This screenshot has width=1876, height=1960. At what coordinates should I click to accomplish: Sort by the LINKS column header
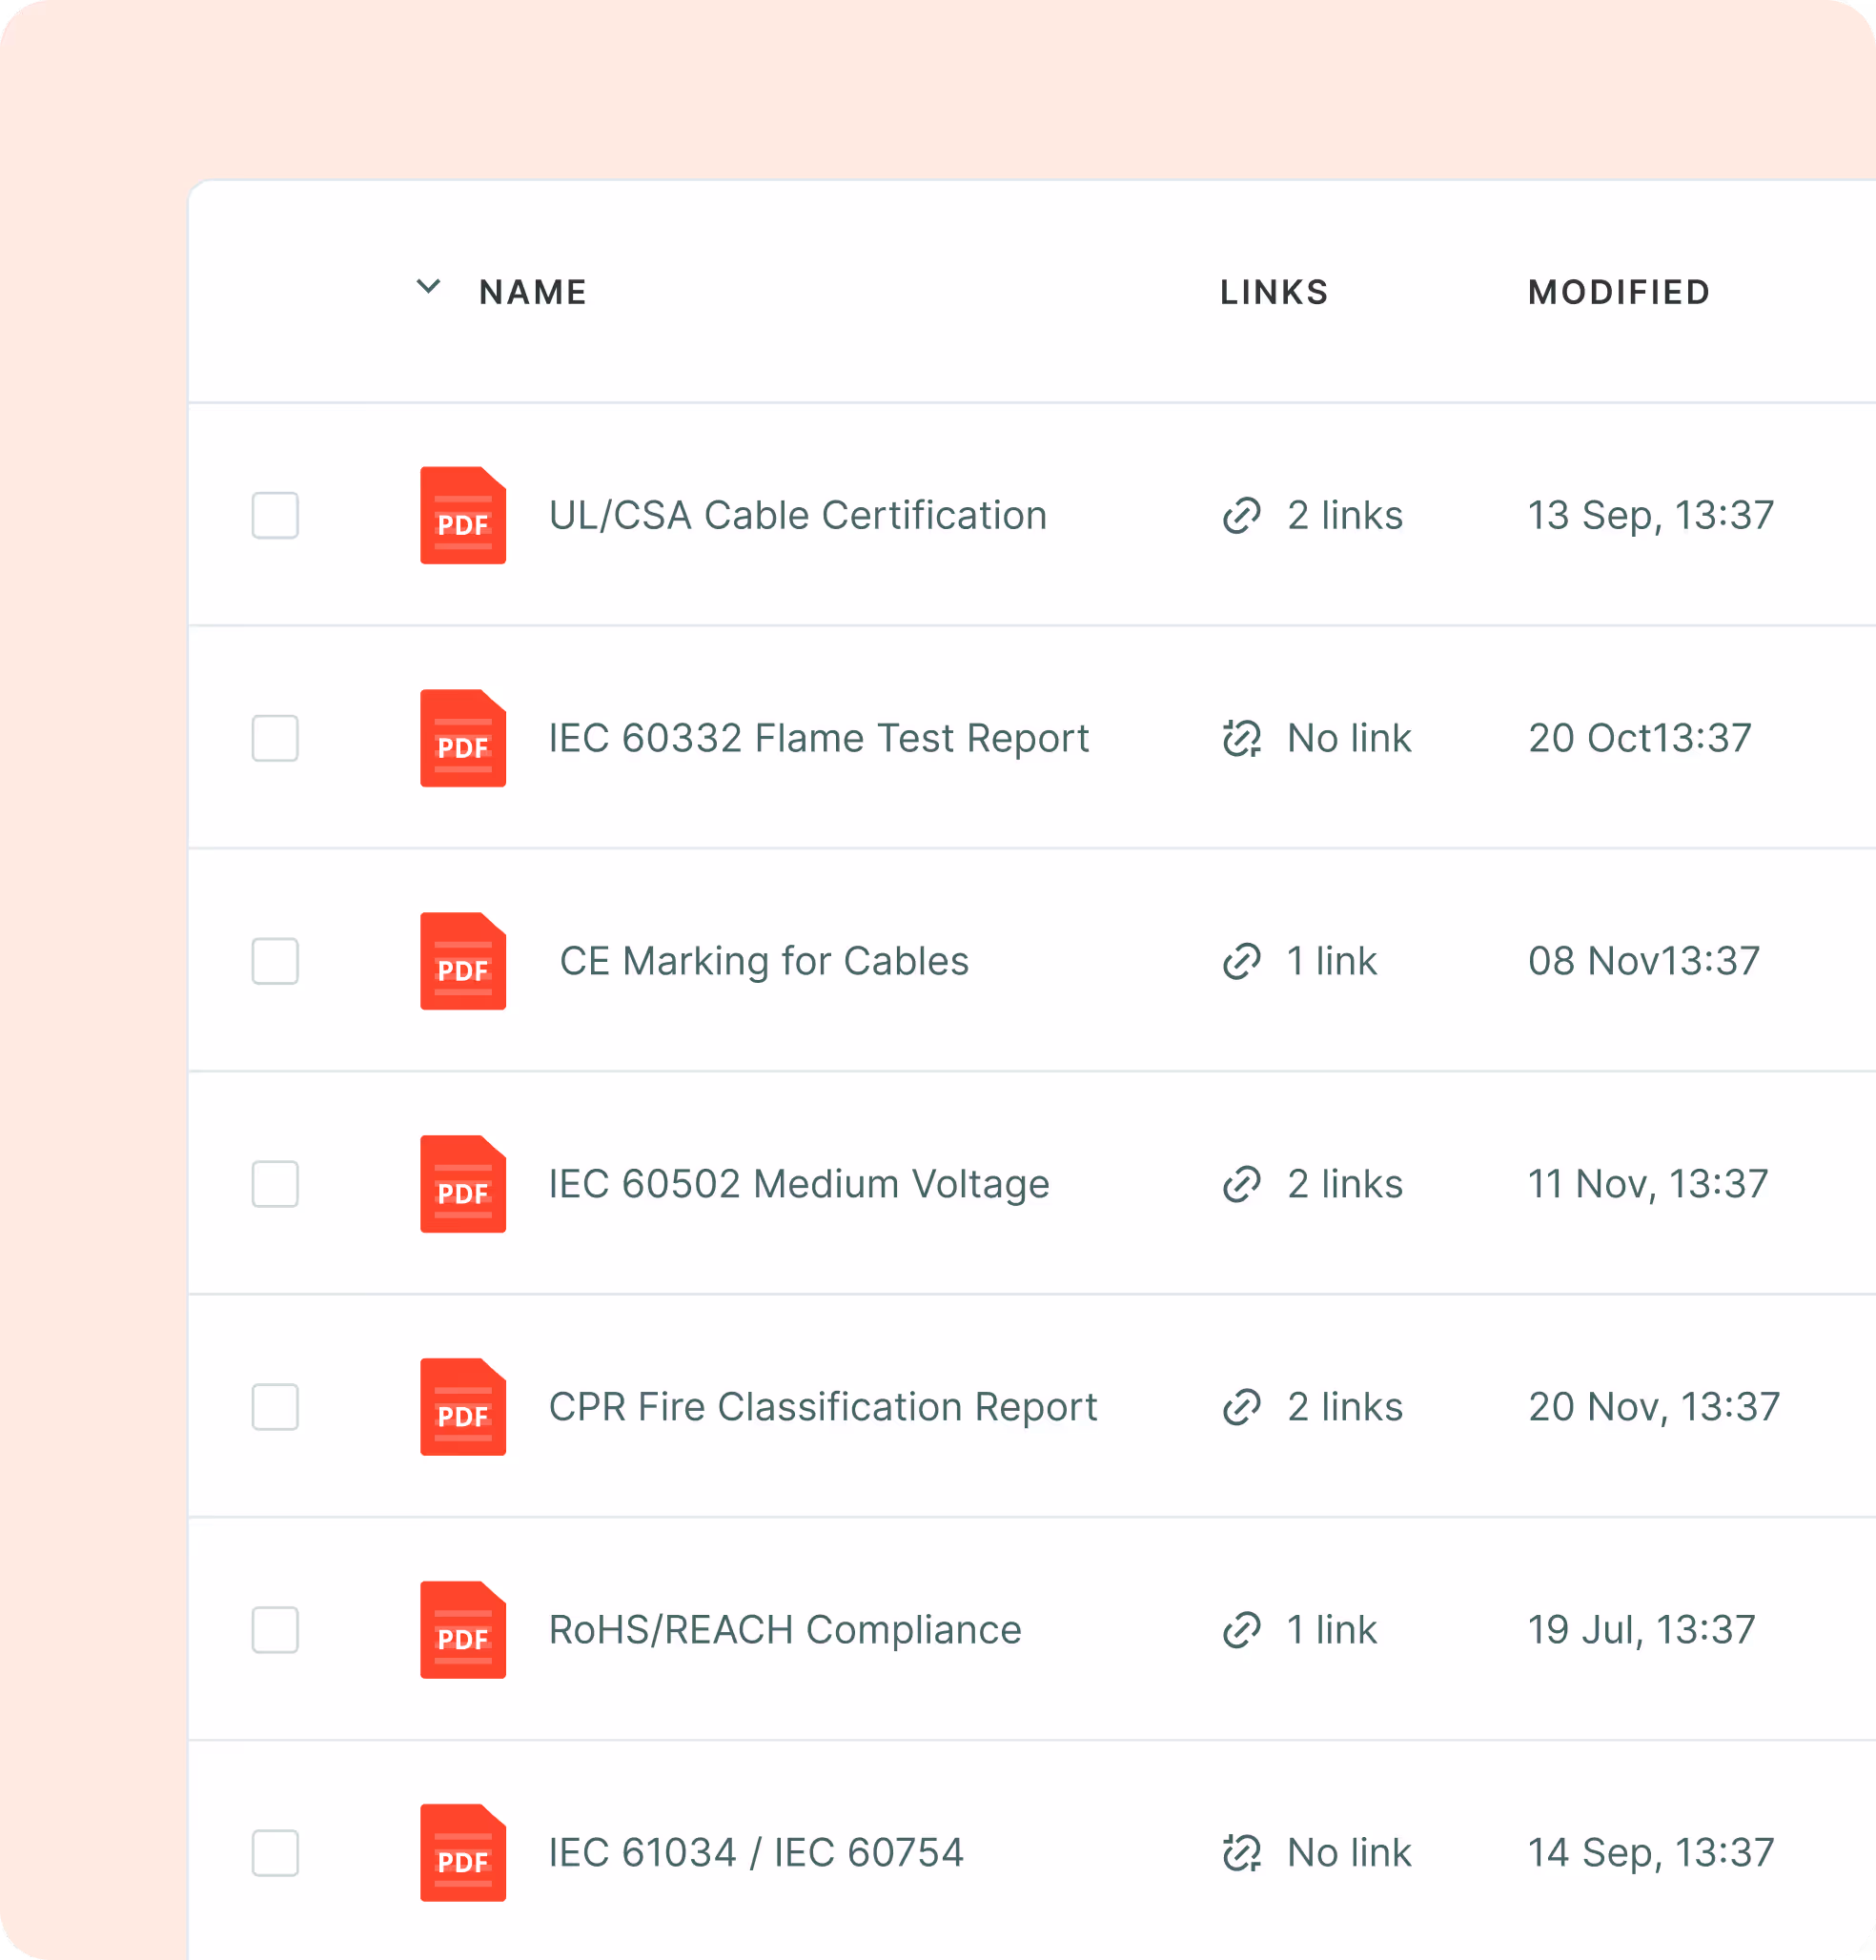(x=1274, y=292)
